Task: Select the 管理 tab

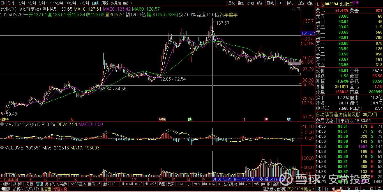Action: pyautogui.click(x=39, y=184)
